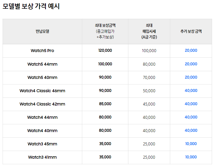Select 25,000 in the Watch3 45mm row
214x166 pixels.
pyautogui.click(x=149, y=144)
